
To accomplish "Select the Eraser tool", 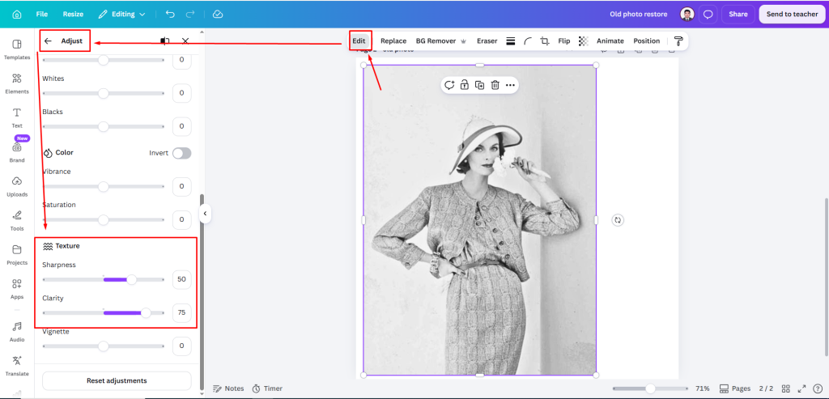I will 487,40.
